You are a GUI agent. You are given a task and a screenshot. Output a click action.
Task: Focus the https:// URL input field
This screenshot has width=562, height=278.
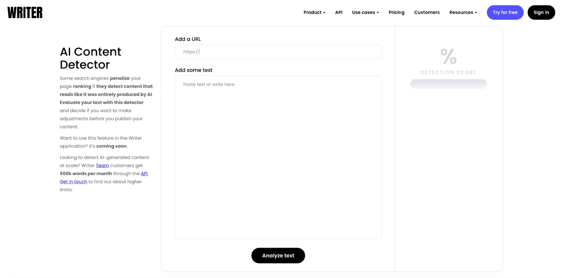tap(278, 52)
